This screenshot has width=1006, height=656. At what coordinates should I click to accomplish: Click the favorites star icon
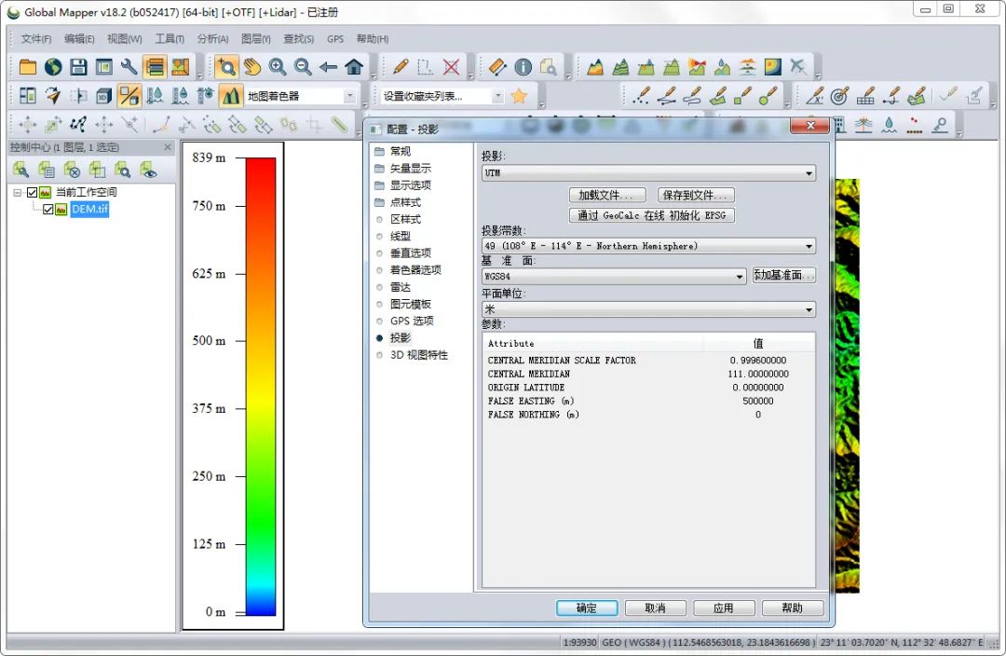coord(519,96)
